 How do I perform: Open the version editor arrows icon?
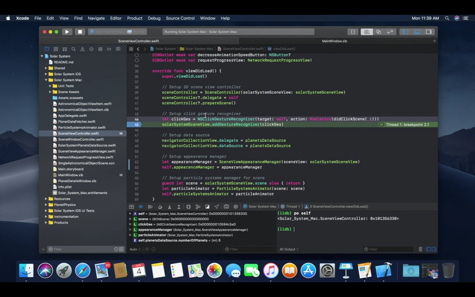point(390,32)
